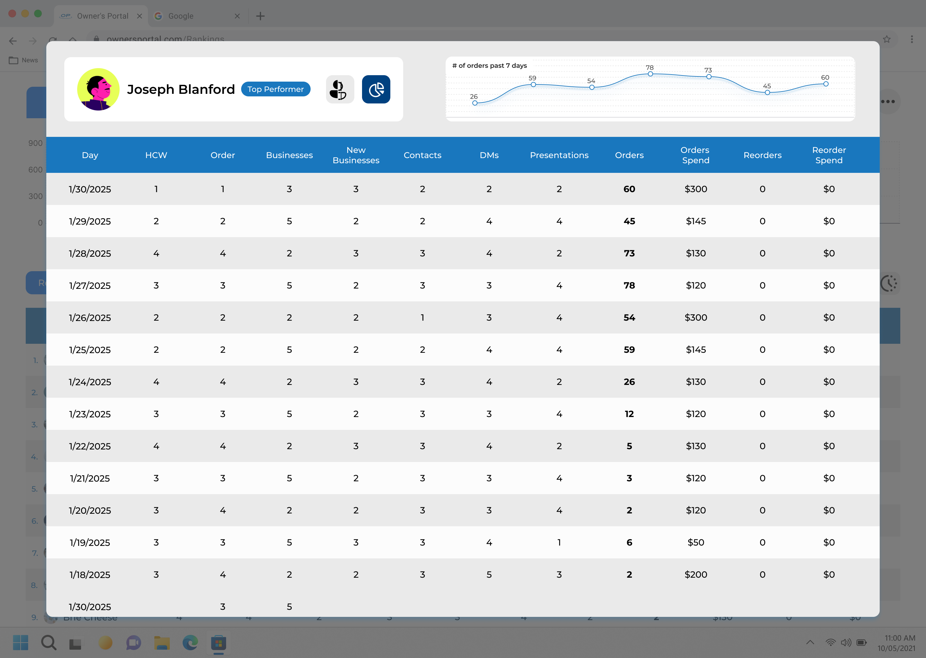926x658 pixels.
Task: Click the dollar coin icon button
Action: (339, 89)
